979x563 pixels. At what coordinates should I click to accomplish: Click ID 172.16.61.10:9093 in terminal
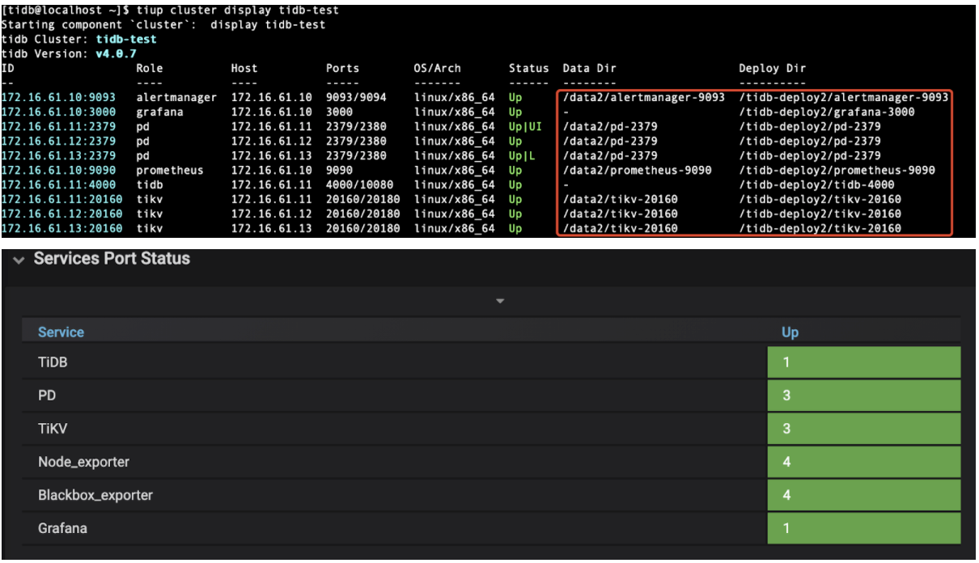click(58, 97)
